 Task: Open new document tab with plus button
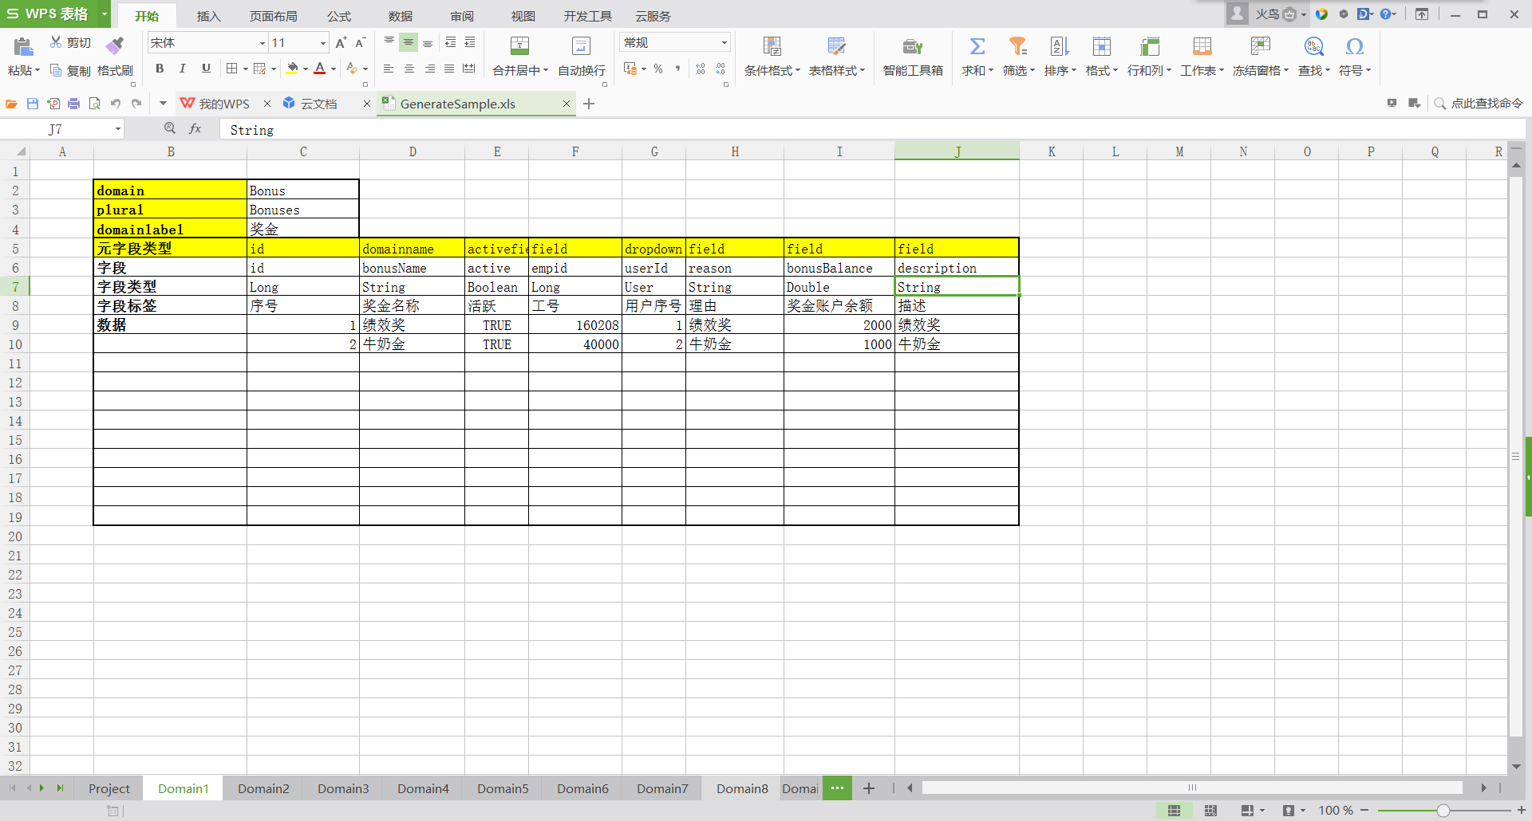point(589,104)
